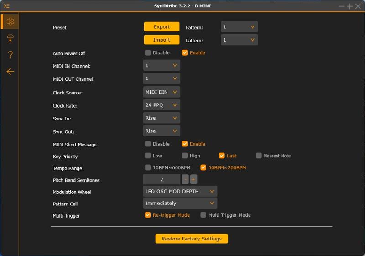365x256 pixels.
Task: Open the Sync Out dropdown
Action: pos(162,131)
